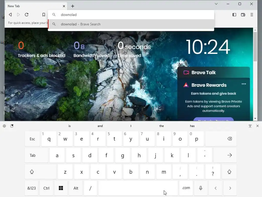Open the Brave Wallet icon
Screen dimensions: 262x197
click(243, 15)
